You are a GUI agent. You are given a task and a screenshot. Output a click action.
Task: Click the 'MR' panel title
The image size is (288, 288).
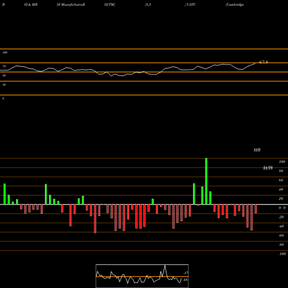[257, 150]
